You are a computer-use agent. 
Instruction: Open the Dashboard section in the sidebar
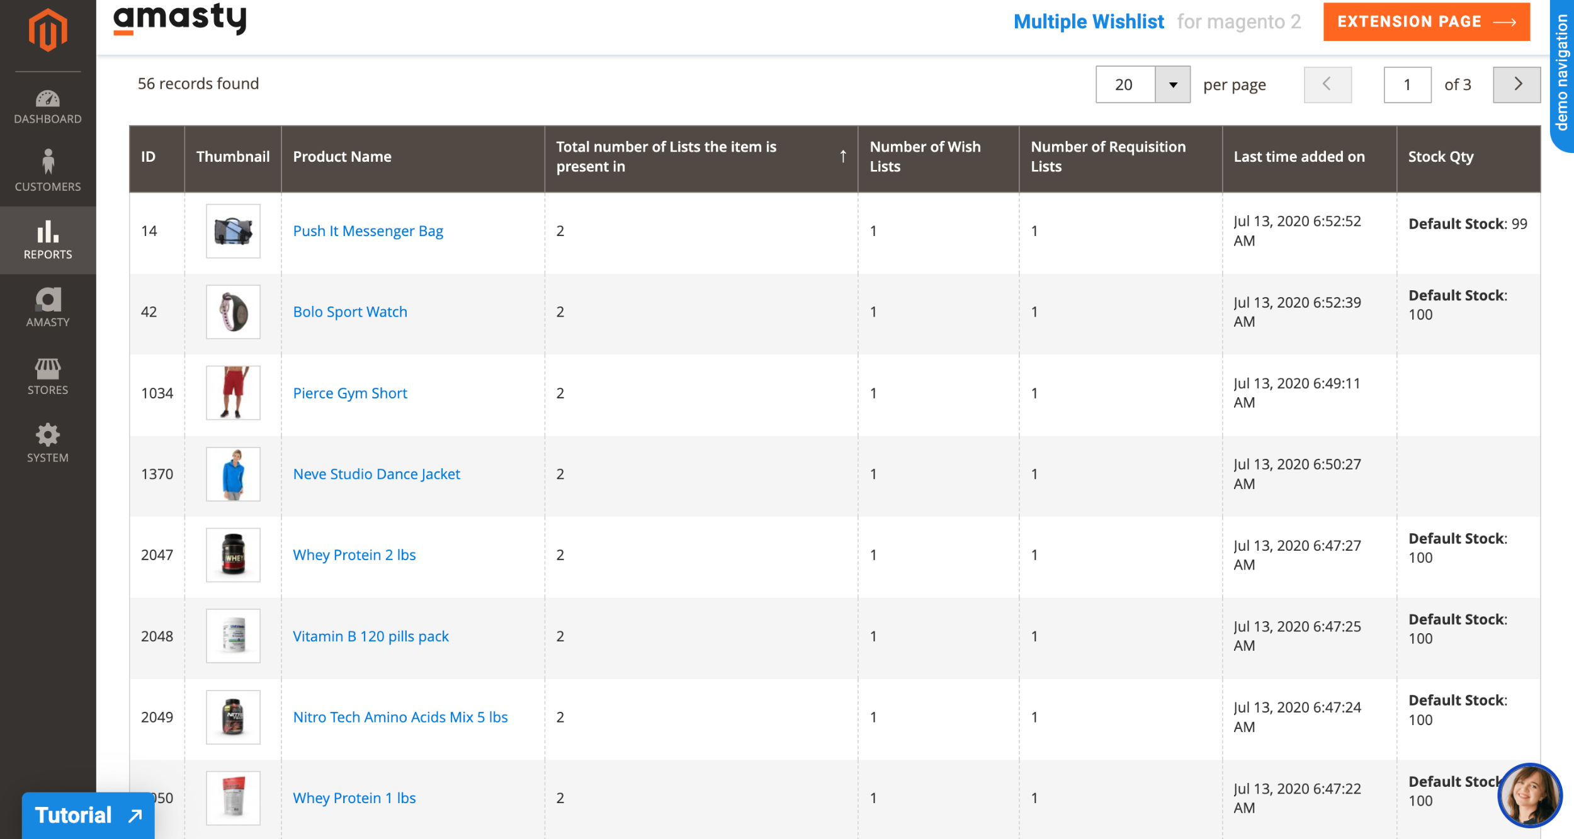pos(47,107)
